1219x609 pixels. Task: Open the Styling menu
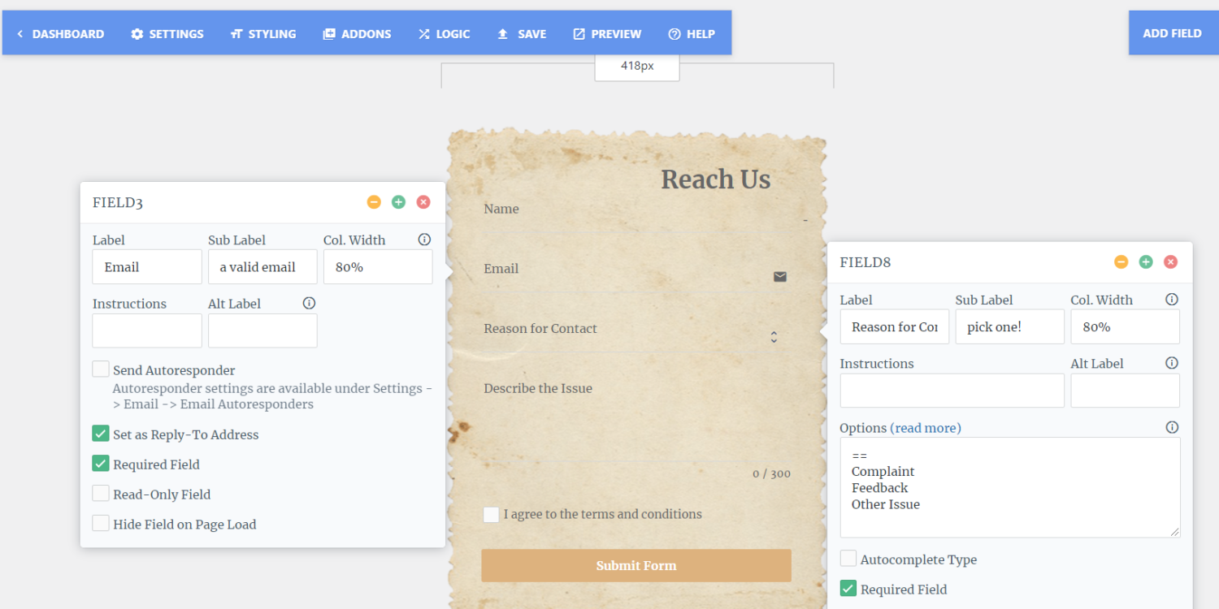coord(262,34)
